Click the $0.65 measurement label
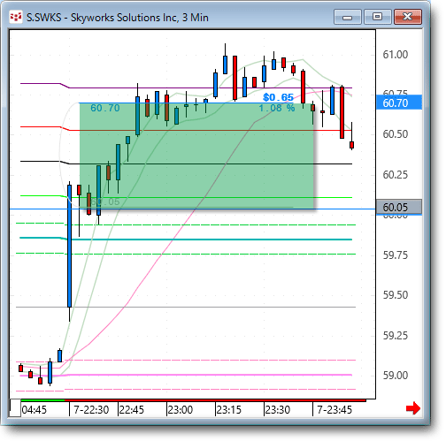 click(278, 97)
